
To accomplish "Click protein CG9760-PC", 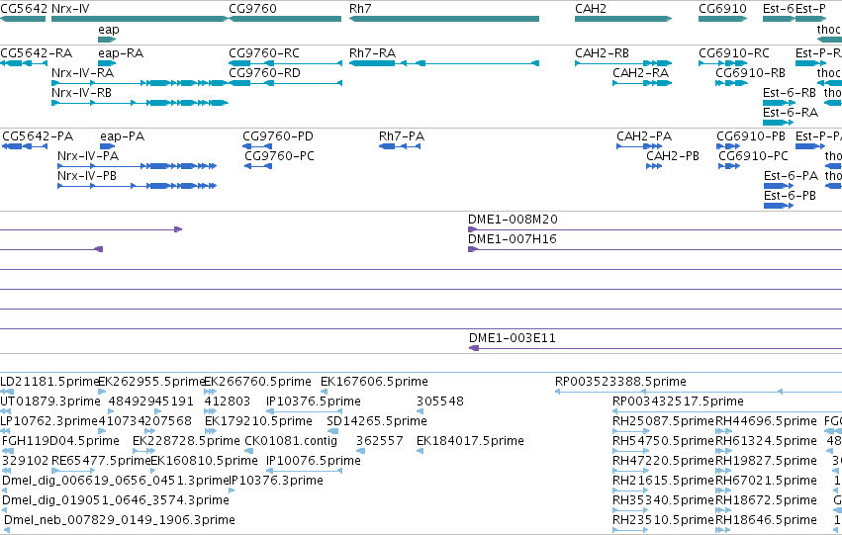I will [x=279, y=156].
